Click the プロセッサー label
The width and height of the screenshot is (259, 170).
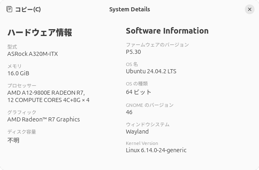click(x=22, y=86)
